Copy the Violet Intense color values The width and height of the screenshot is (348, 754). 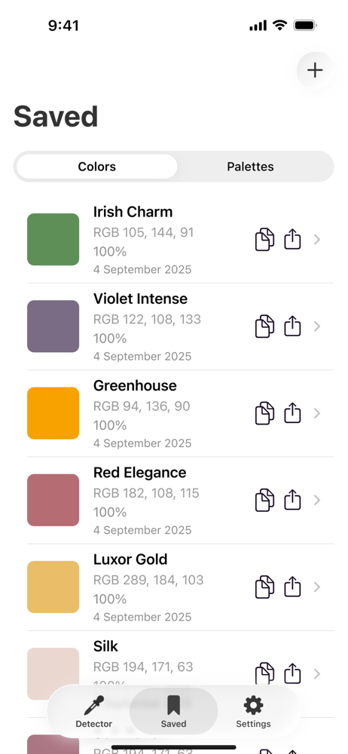click(x=264, y=326)
